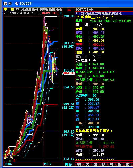Open the 細 tab at the bottom
The width and height of the screenshot is (133, 168).
click(79, 164)
